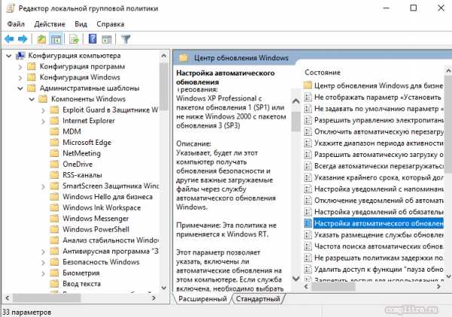
Task: Click the Back arrow toolbar icon
Action: click(x=9, y=38)
